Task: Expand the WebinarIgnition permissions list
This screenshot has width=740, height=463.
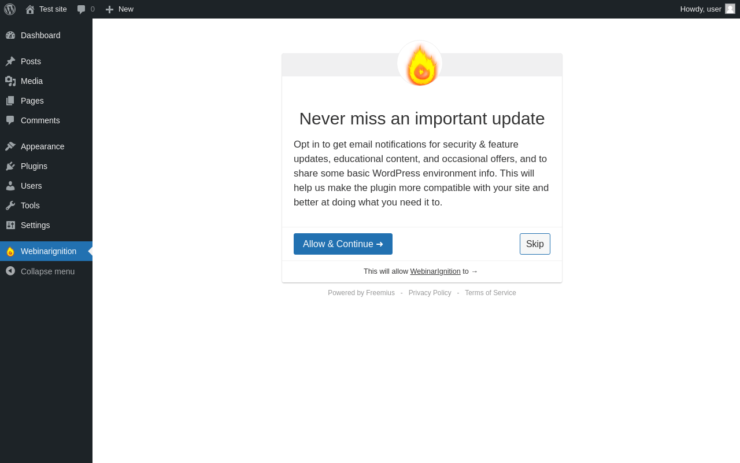Action: point(420,271)
